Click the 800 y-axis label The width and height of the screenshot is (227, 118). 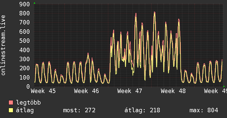coord(25,13)
